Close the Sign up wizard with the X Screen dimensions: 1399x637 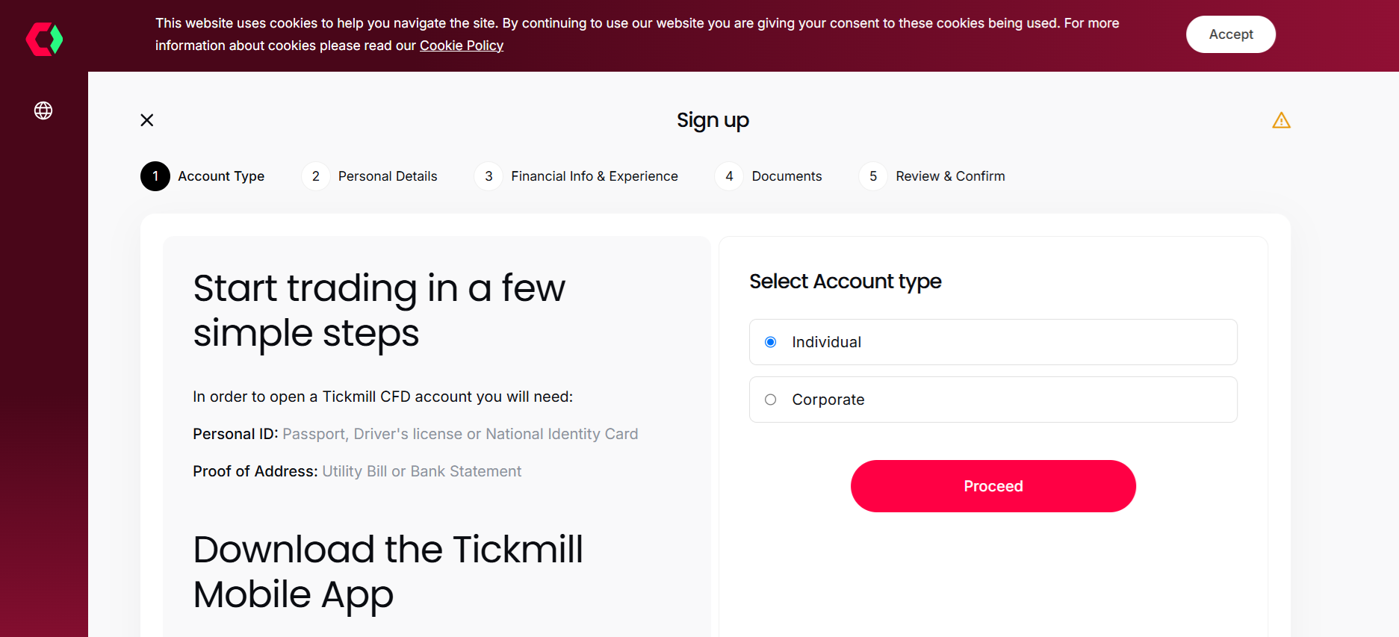(146, 119)
